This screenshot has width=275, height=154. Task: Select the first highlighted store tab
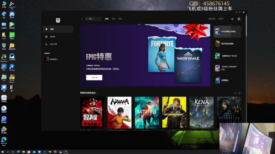[x=107, y=19]
